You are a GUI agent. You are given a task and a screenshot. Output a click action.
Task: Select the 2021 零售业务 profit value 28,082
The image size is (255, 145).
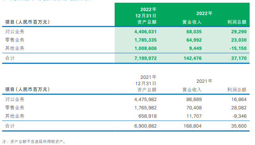click(x=239, y=108)
